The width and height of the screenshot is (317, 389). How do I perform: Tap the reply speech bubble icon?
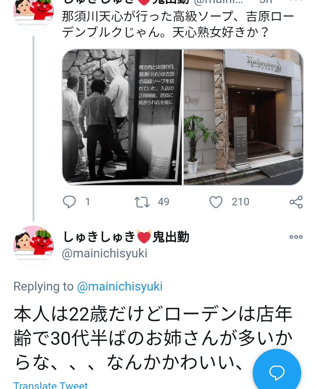coord(69,202)
